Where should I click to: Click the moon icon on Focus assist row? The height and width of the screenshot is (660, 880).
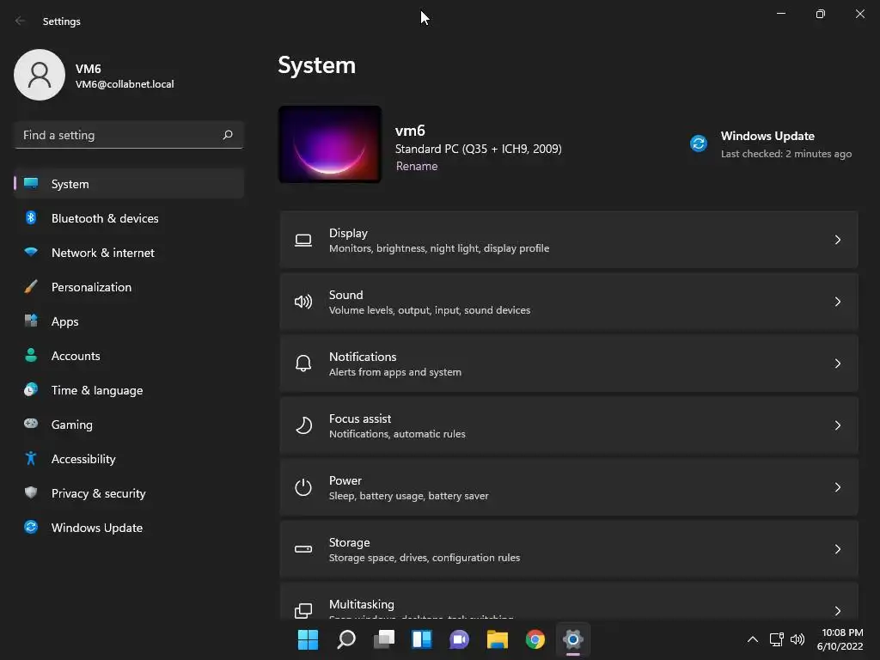pos(303,425)
